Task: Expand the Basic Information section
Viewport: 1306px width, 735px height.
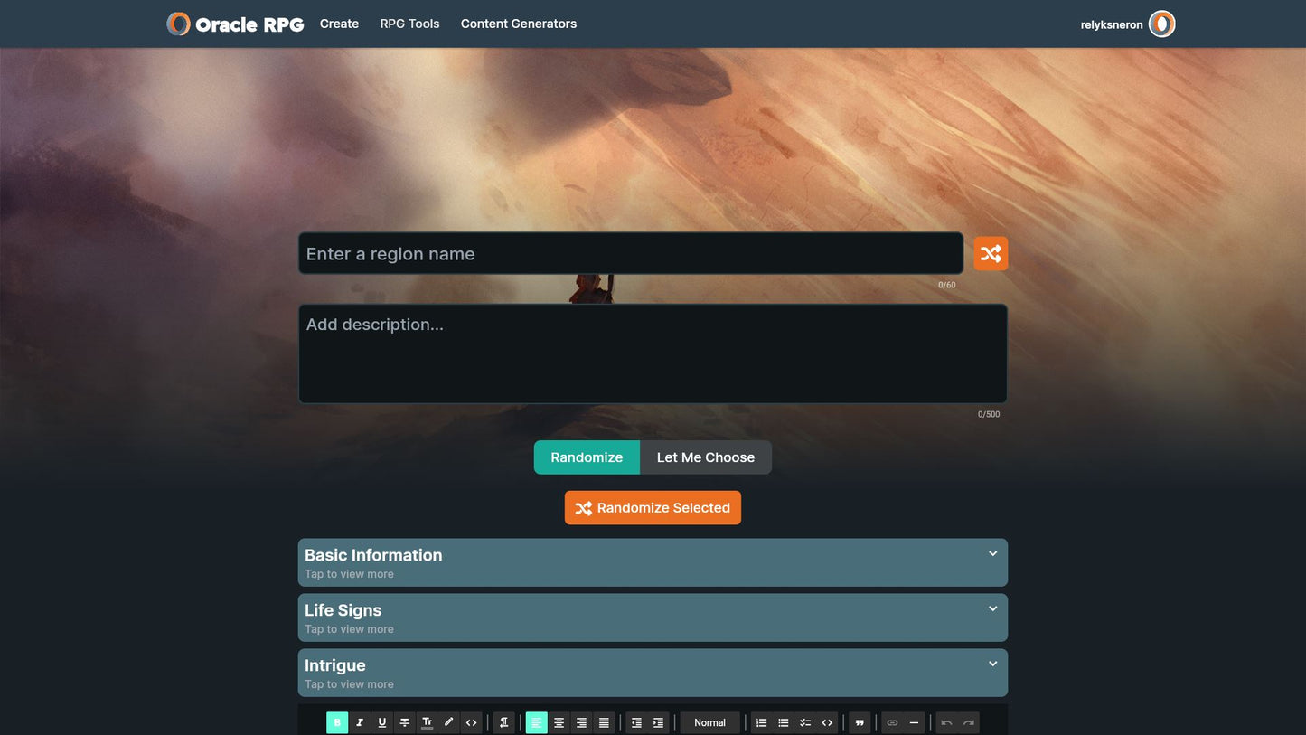Action: [x=652, y=562]
